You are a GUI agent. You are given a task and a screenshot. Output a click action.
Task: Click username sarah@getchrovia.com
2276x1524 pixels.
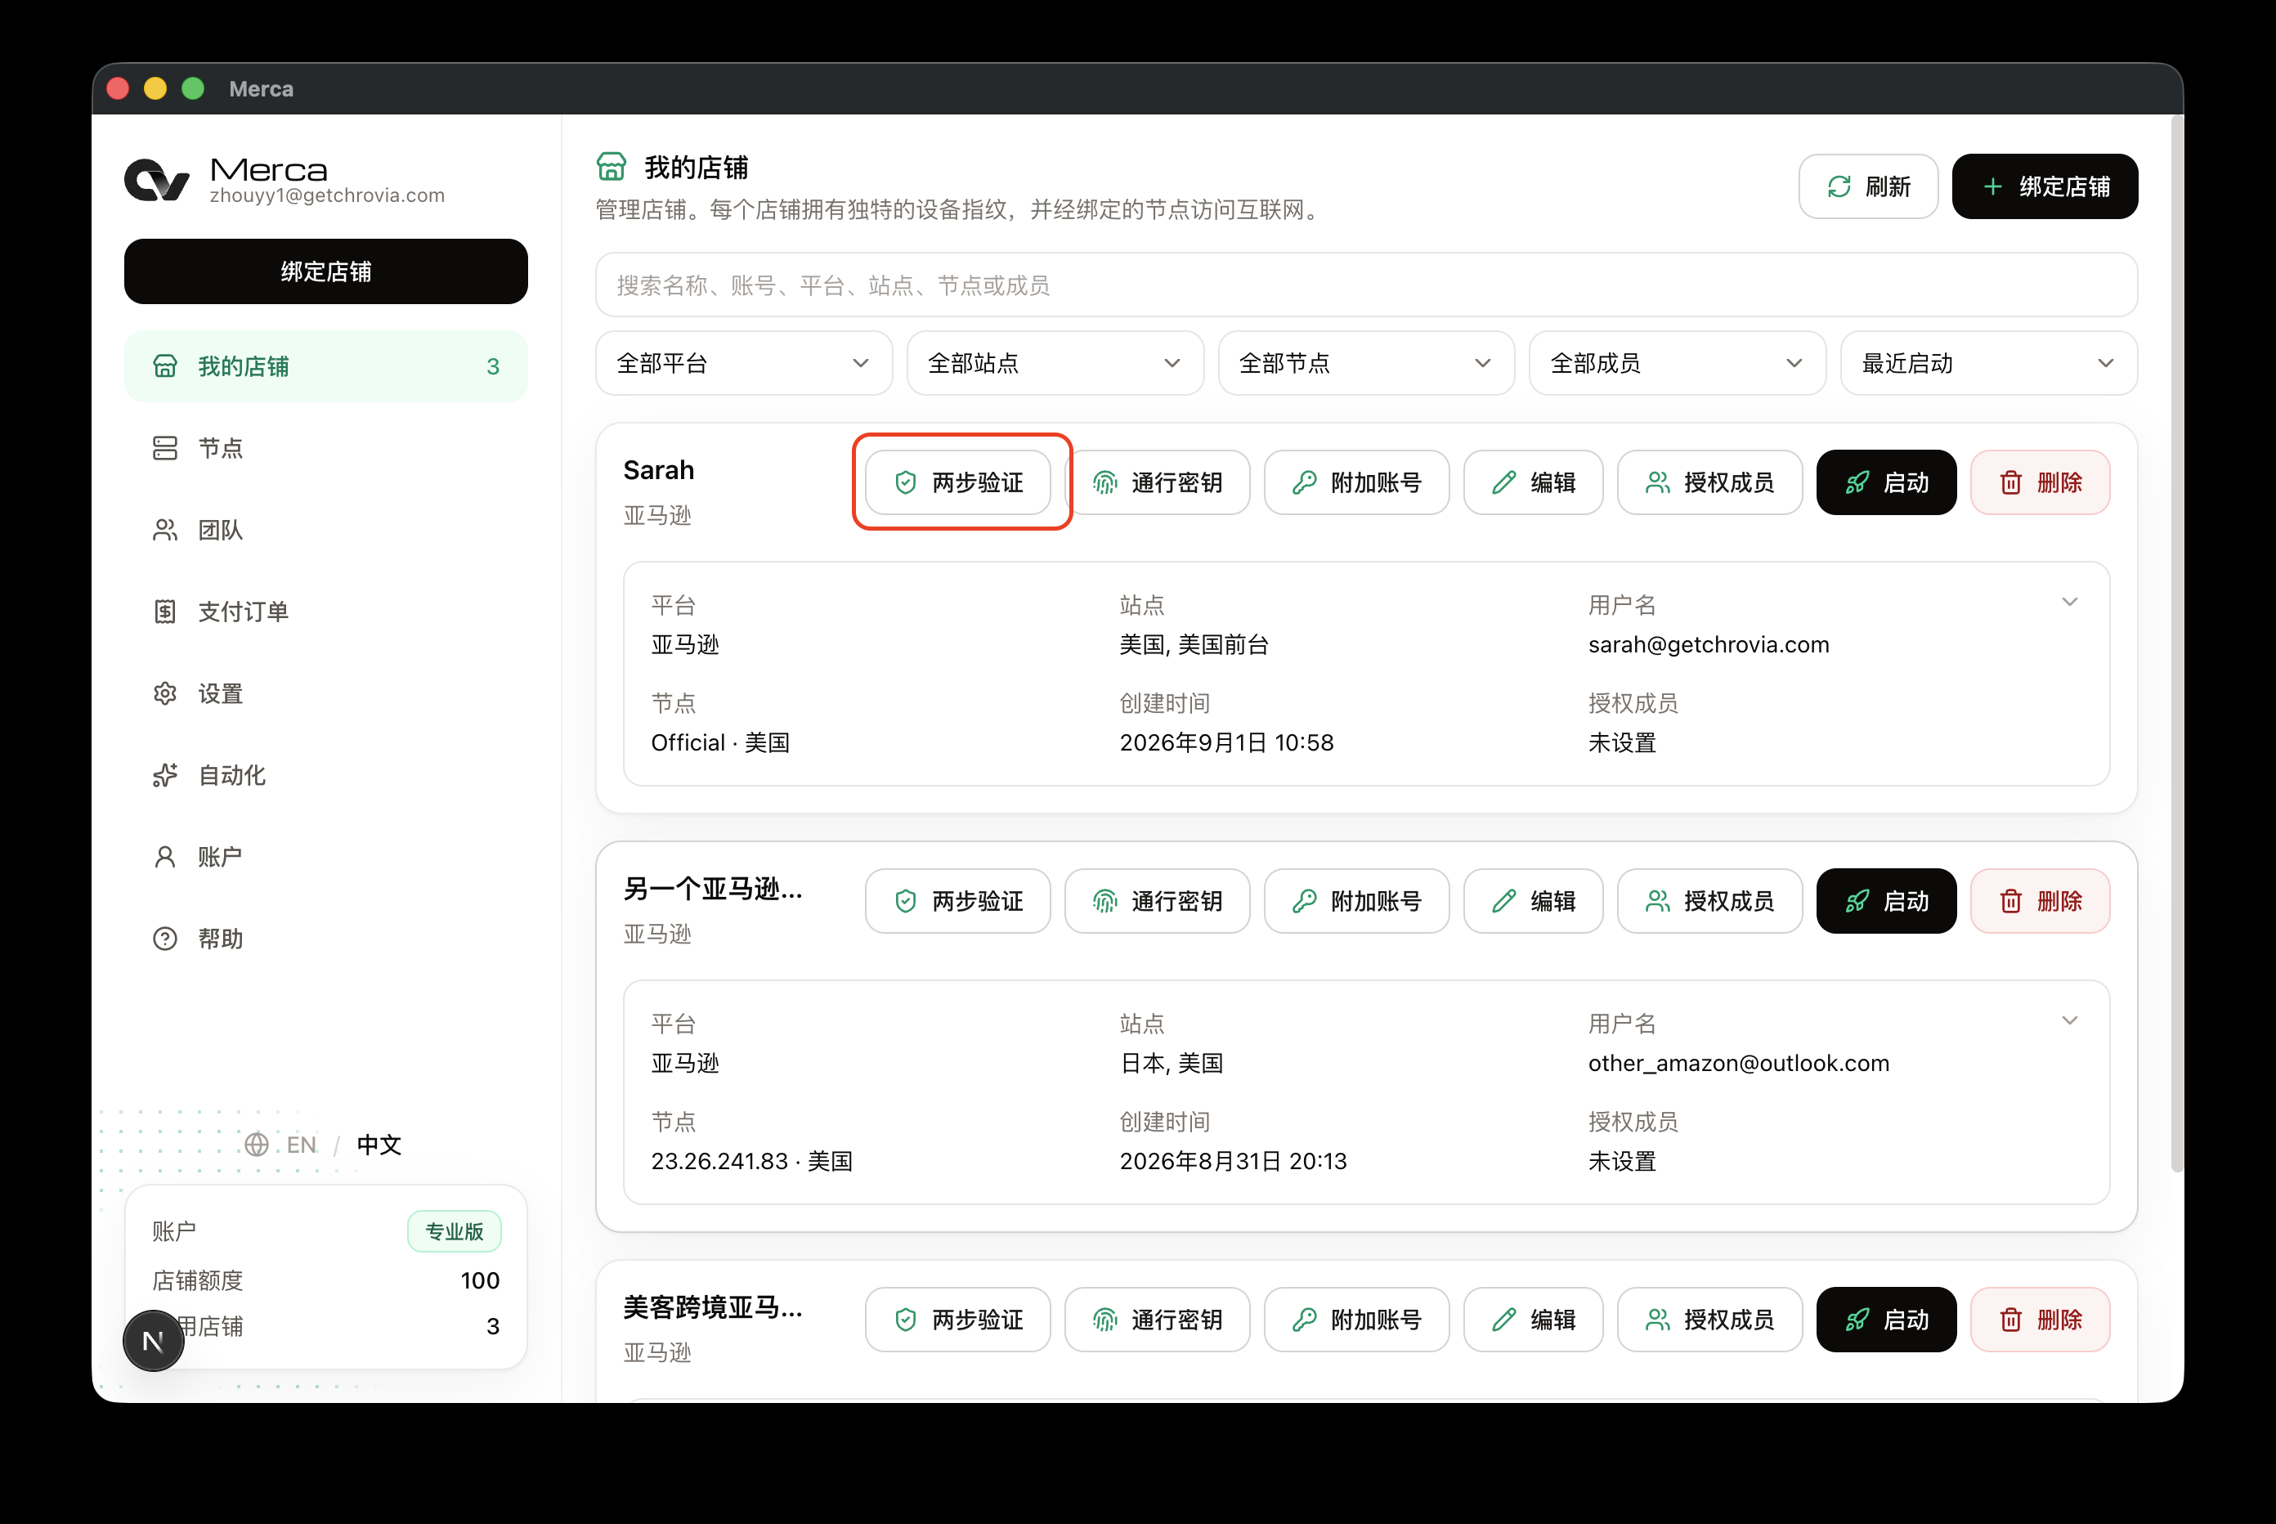point(1709,644)
